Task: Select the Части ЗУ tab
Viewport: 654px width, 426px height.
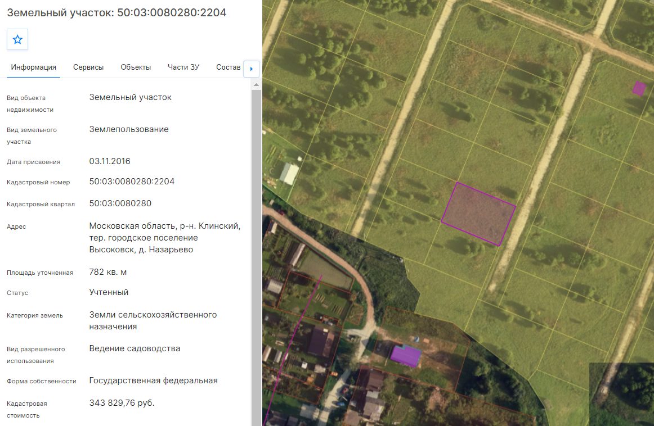Action: coord(183,67)
